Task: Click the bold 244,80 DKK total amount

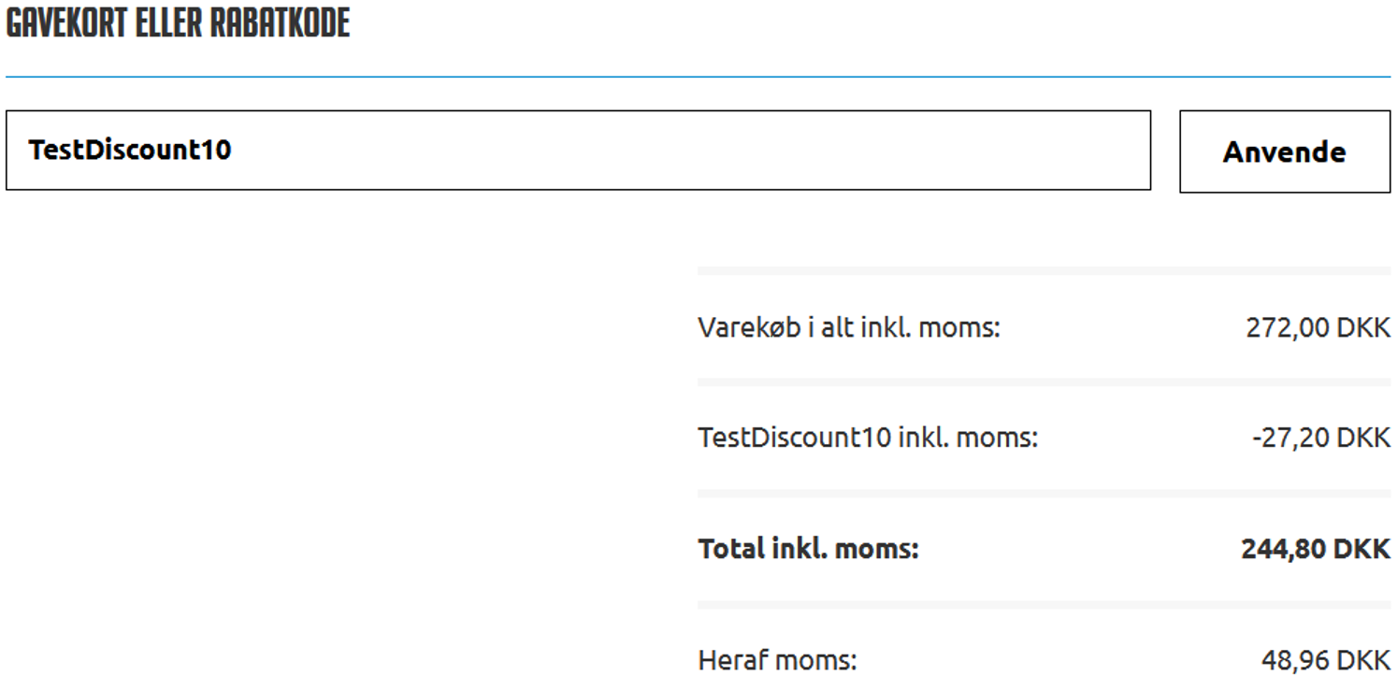Action: [1316, 549]
